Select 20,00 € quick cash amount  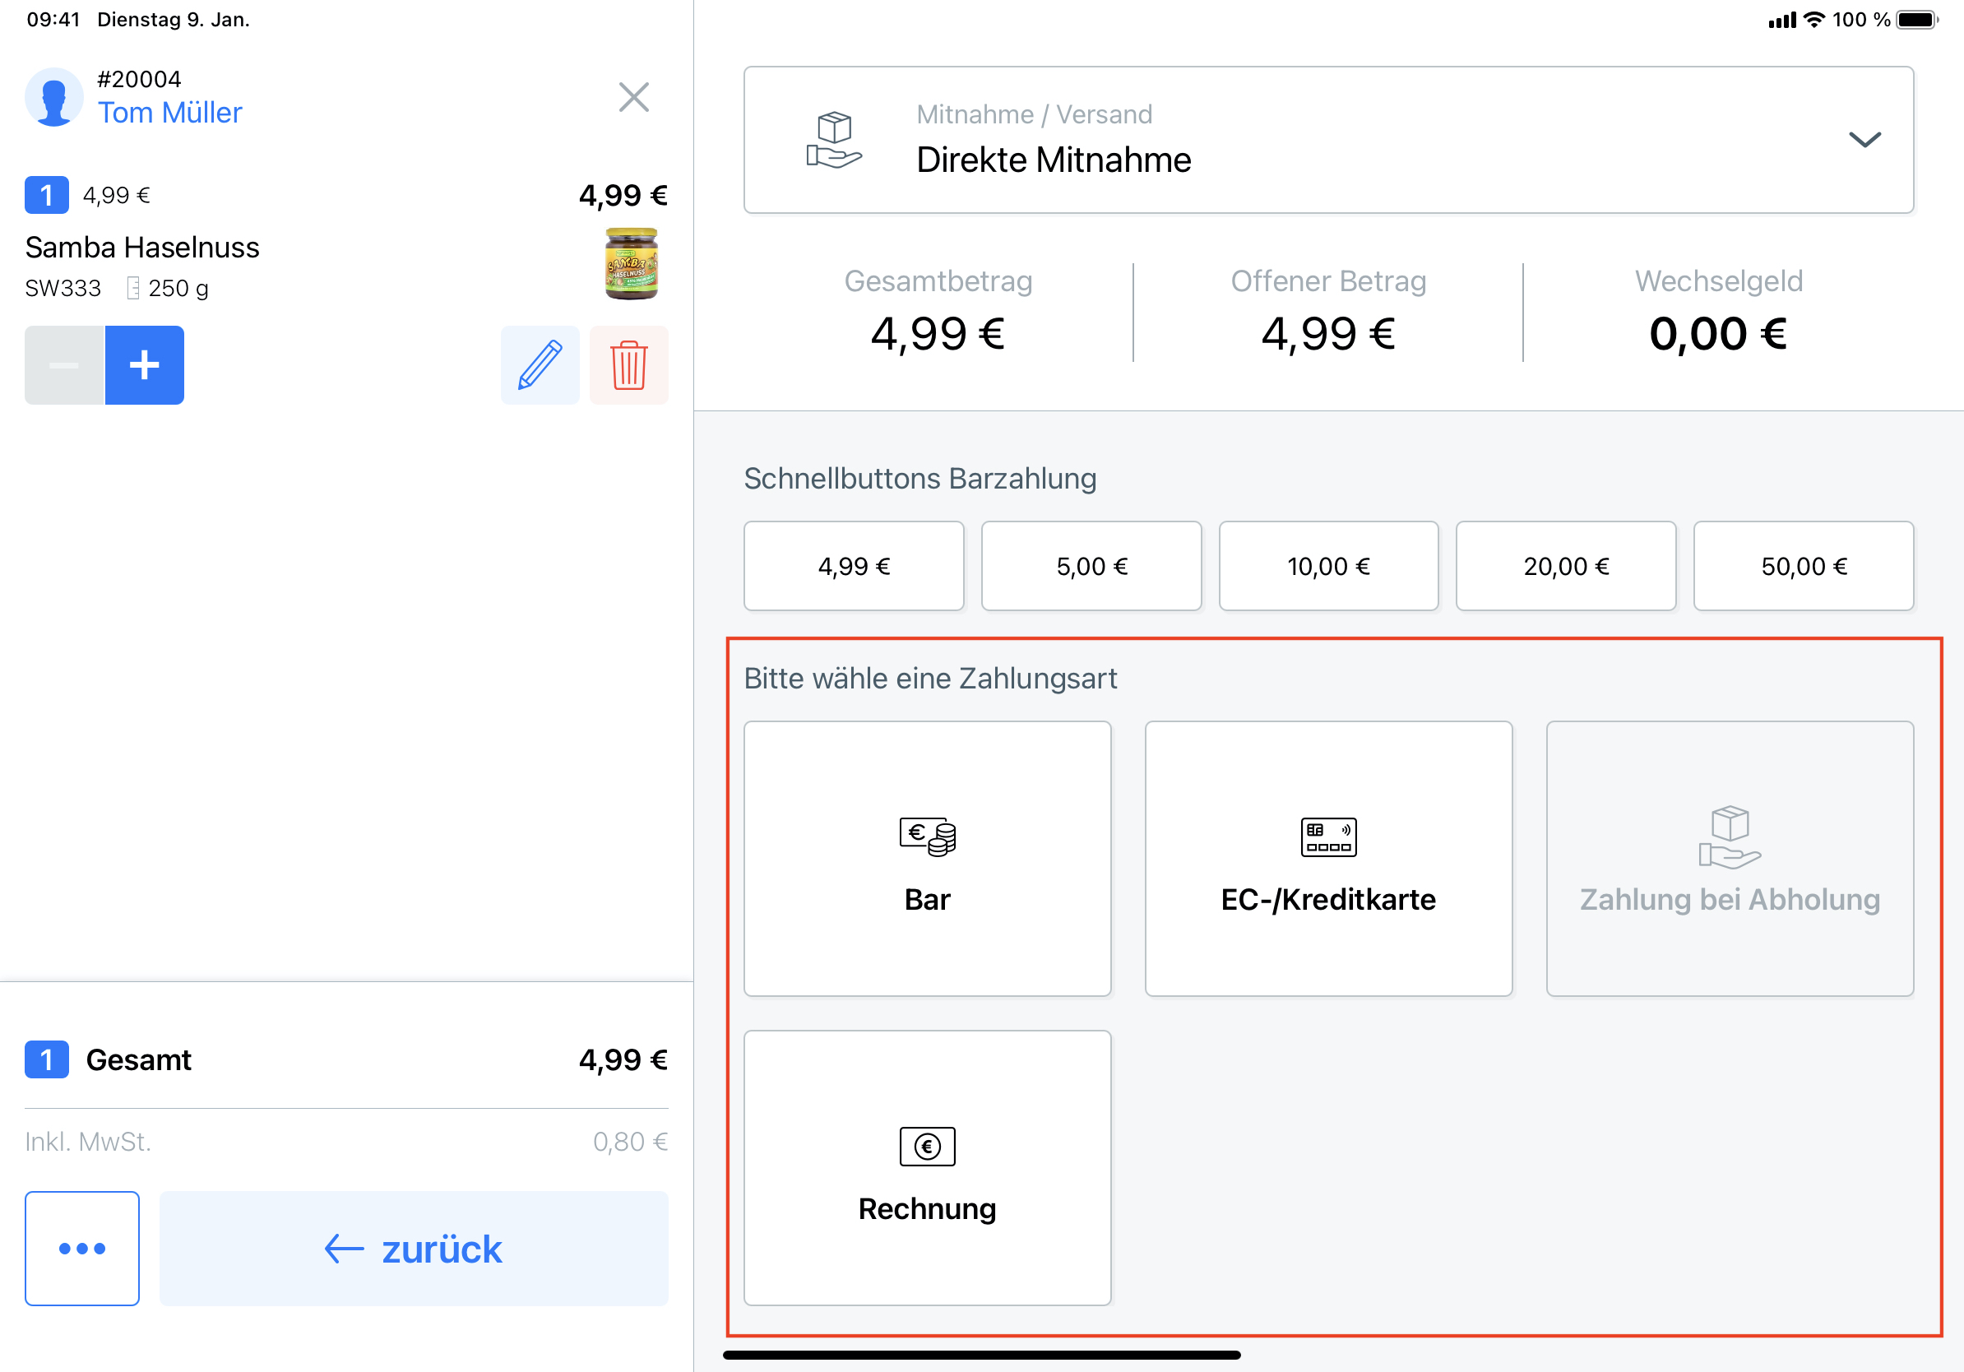pos(1566,566)
